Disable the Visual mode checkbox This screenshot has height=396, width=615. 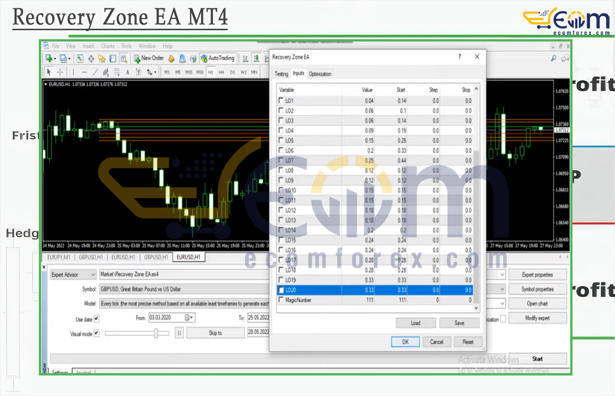pyautogui.click(x=96, y=333)
